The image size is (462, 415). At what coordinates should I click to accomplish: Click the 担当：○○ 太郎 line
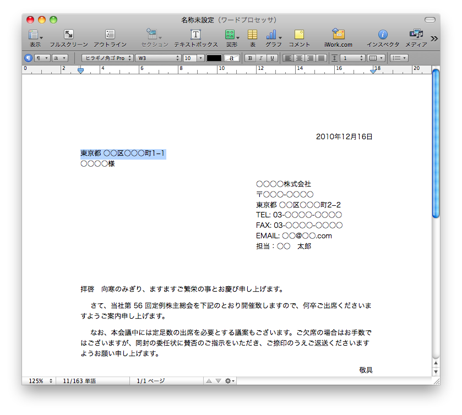pyautogui.click(x=284, y=246)
